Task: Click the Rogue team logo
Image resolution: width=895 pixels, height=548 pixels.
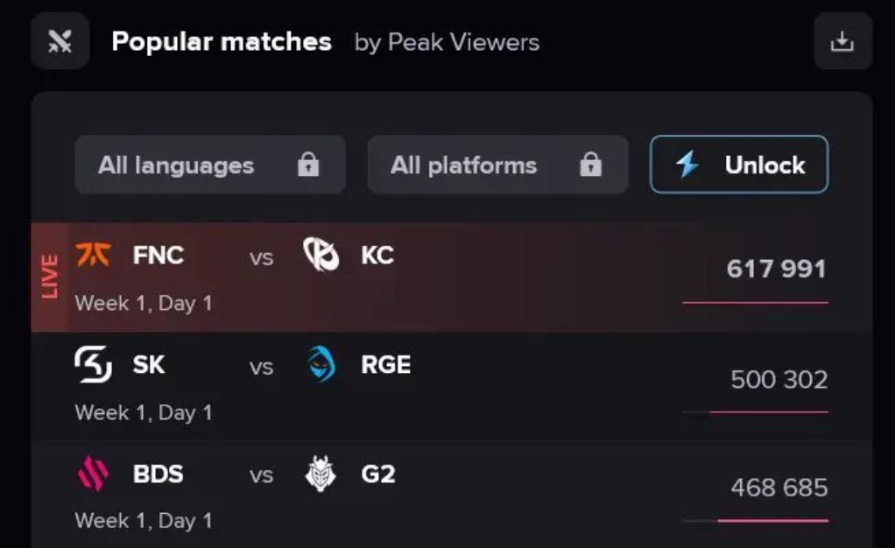Action: [321, 364]
